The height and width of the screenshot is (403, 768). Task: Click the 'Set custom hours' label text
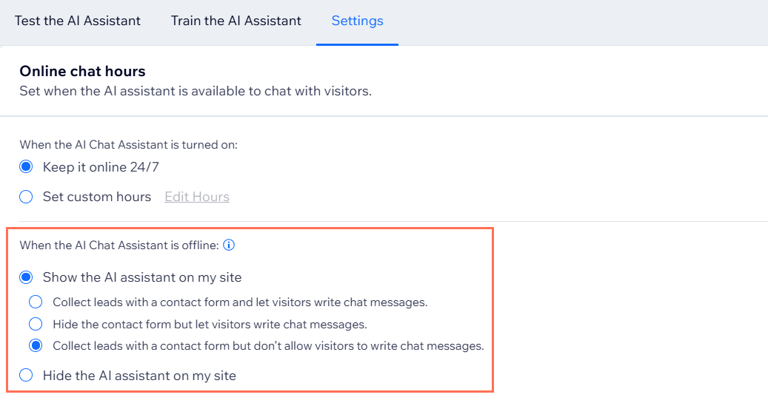pyautogui.click(x=97, y=197)
